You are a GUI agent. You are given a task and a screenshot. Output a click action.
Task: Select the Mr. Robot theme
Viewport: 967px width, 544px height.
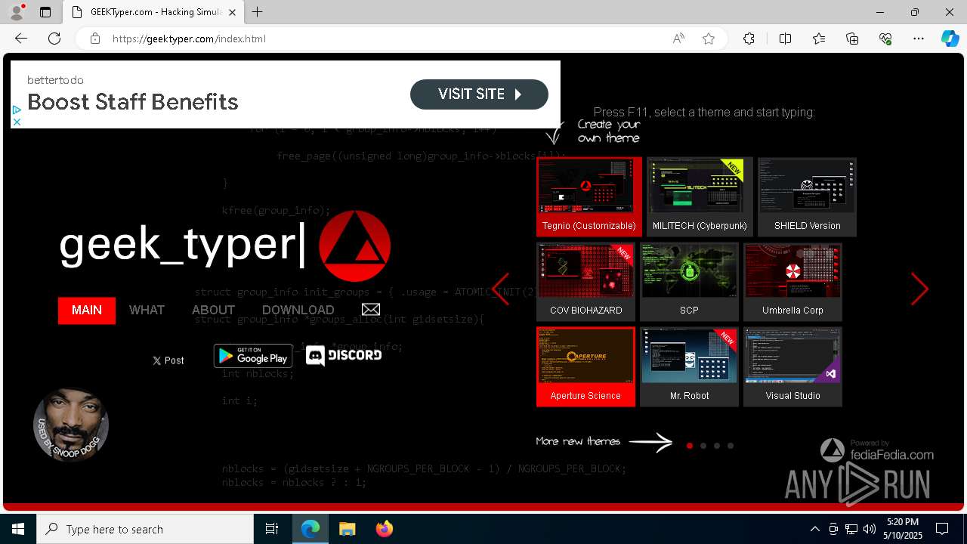click(689, 366)
